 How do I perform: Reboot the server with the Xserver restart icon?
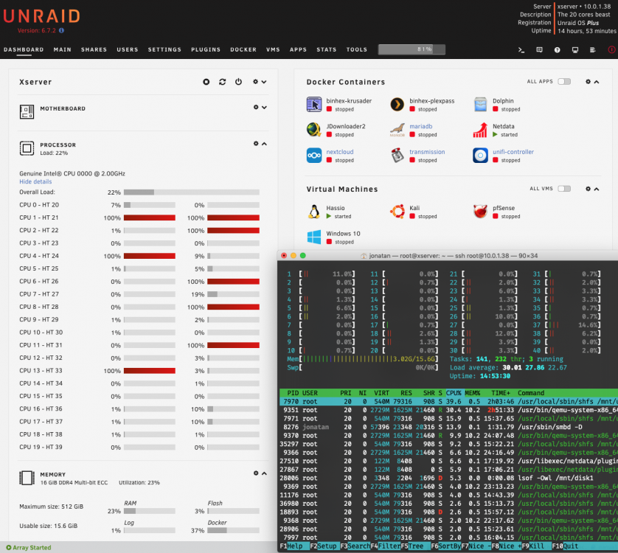pyautogui.click(x=223, y=82)
